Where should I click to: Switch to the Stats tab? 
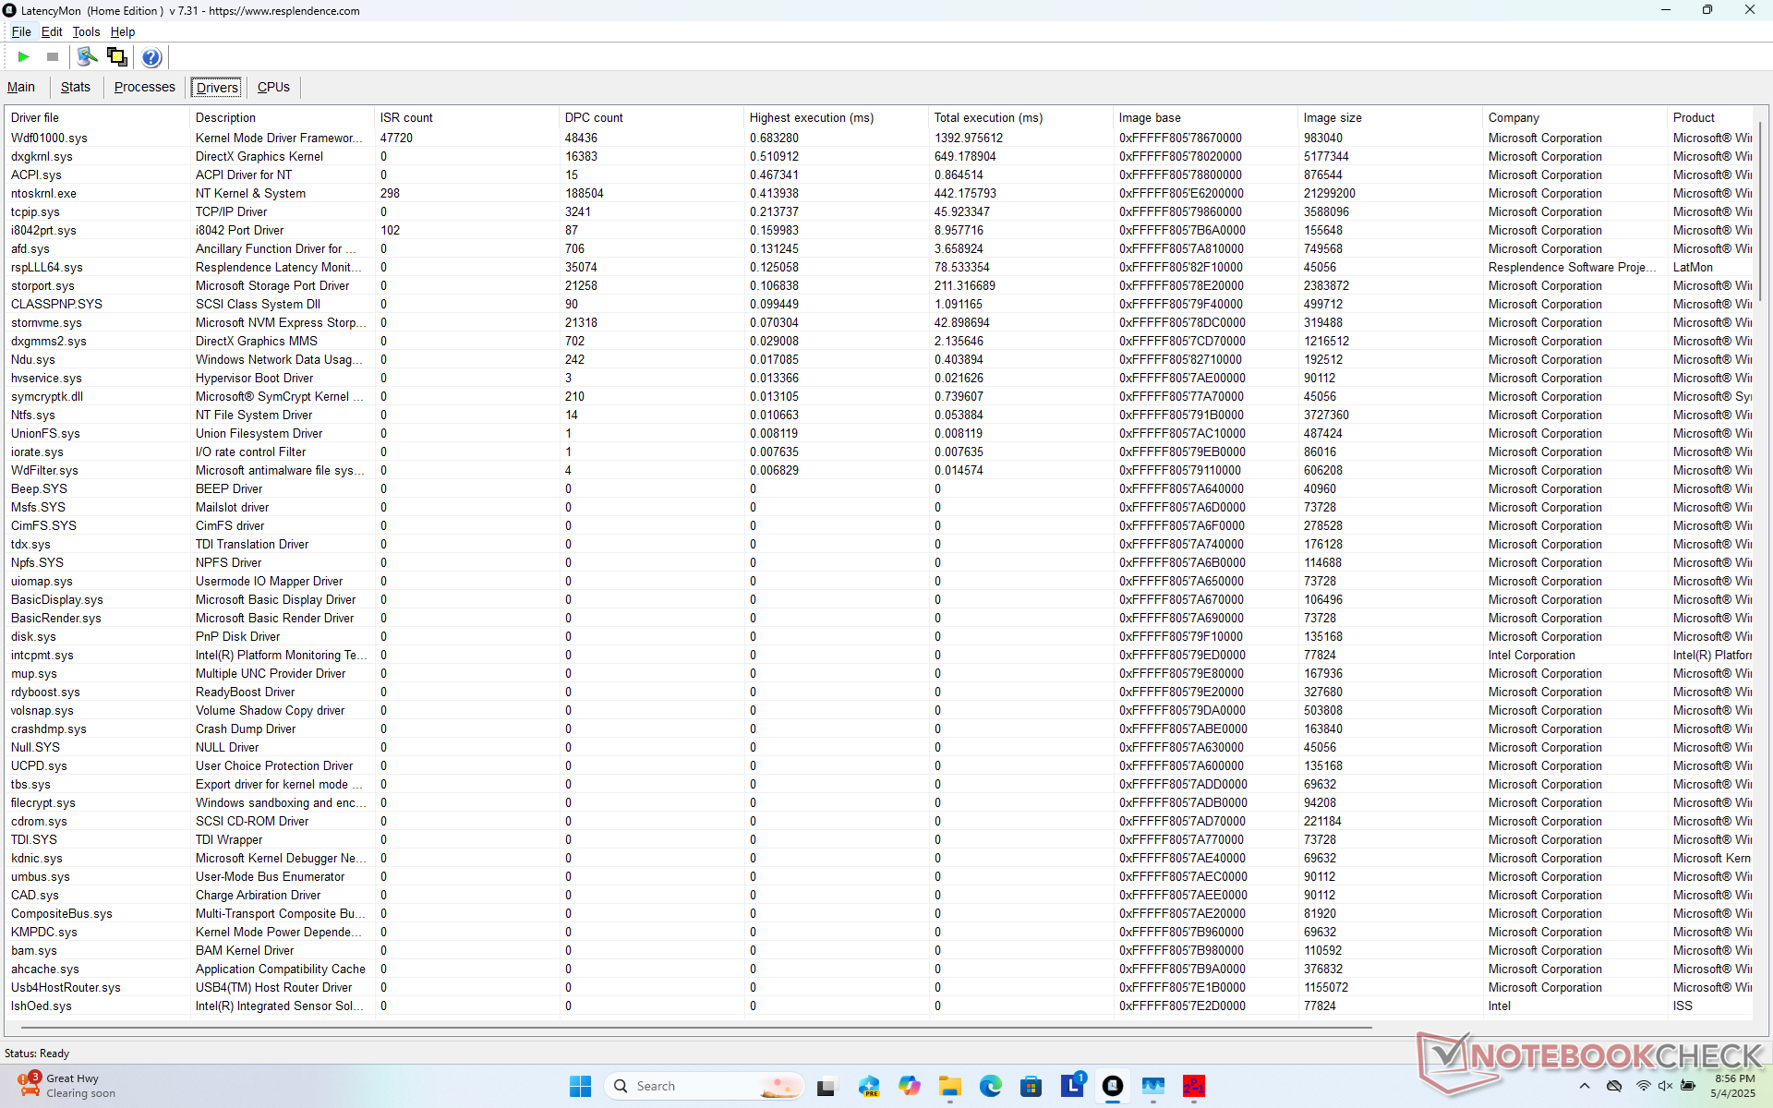pos(76,87)
